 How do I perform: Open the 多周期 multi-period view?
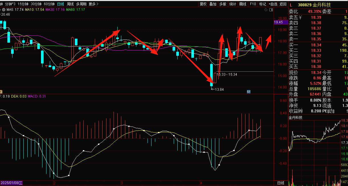[x=81, y=4]
